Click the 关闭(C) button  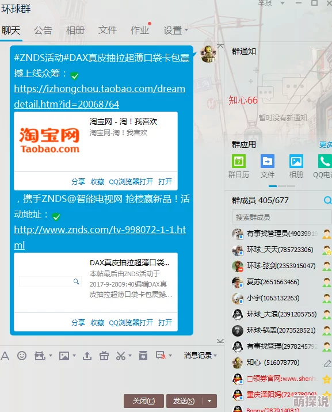(x=144, y=401)
